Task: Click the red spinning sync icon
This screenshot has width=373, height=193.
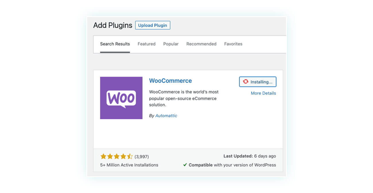Action: click(246, 82)
